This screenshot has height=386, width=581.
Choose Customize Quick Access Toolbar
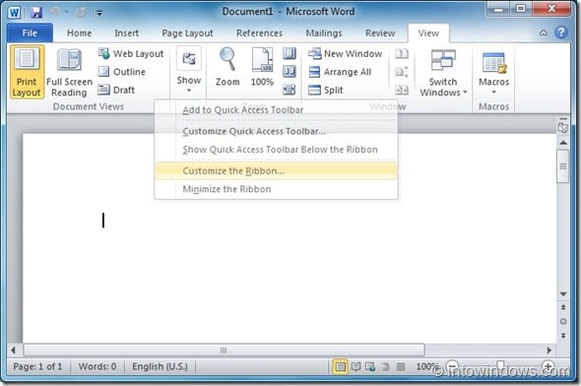(276, 131)
